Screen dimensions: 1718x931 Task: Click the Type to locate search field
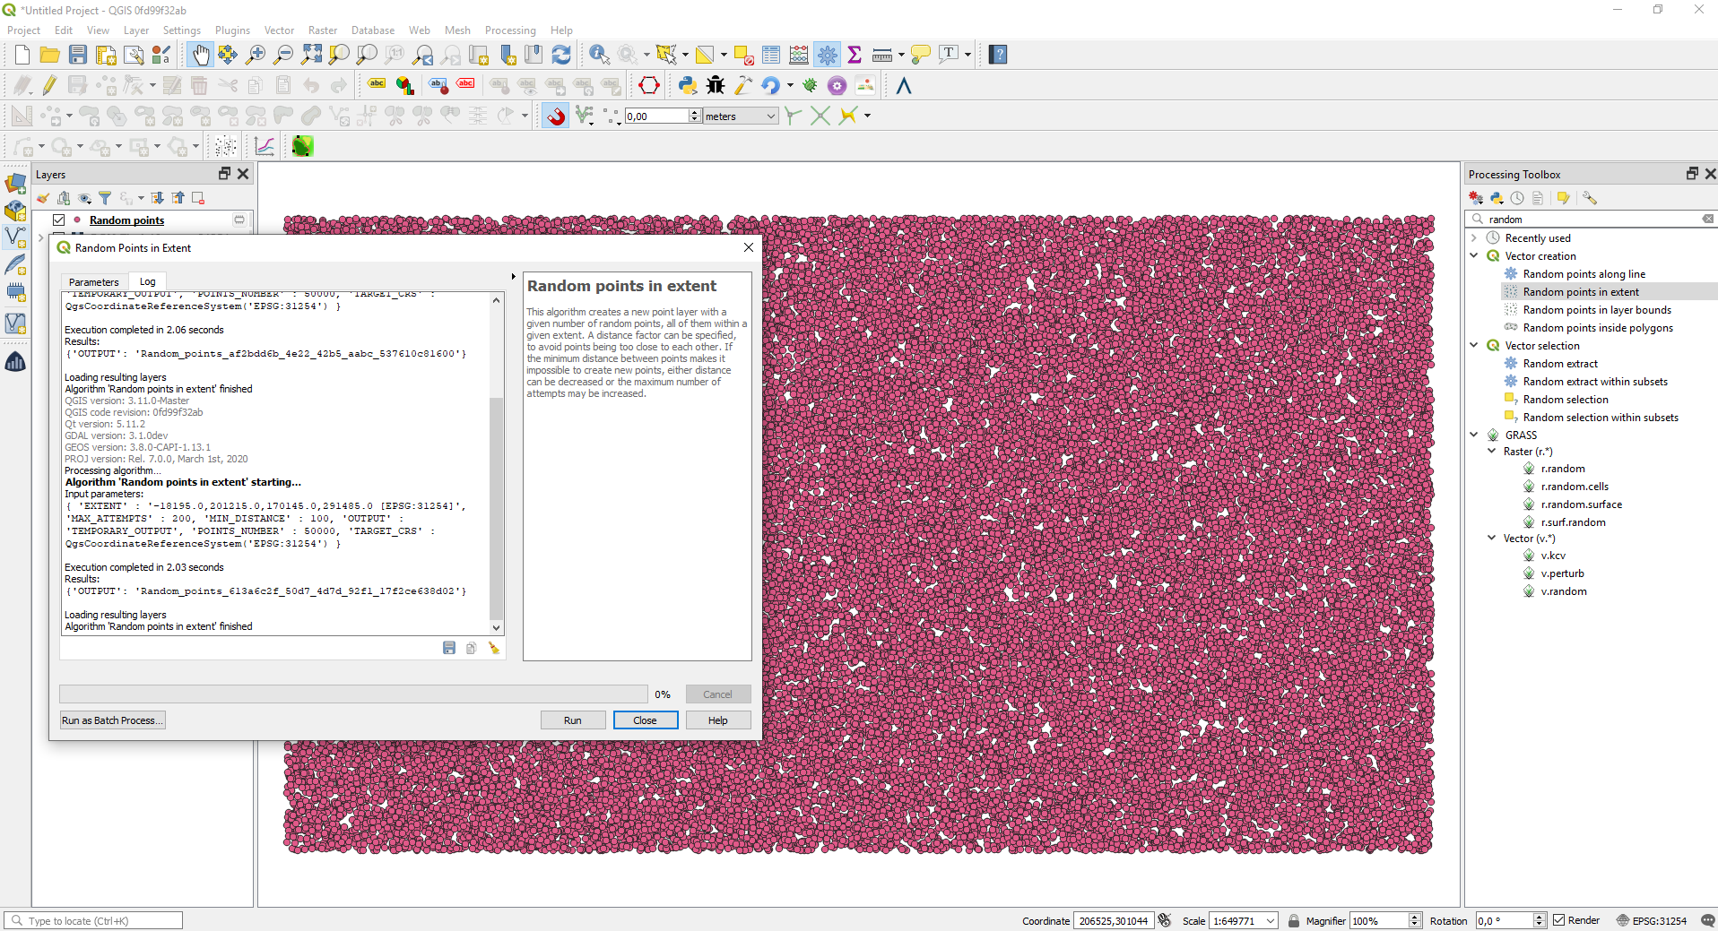pos(94,920)
